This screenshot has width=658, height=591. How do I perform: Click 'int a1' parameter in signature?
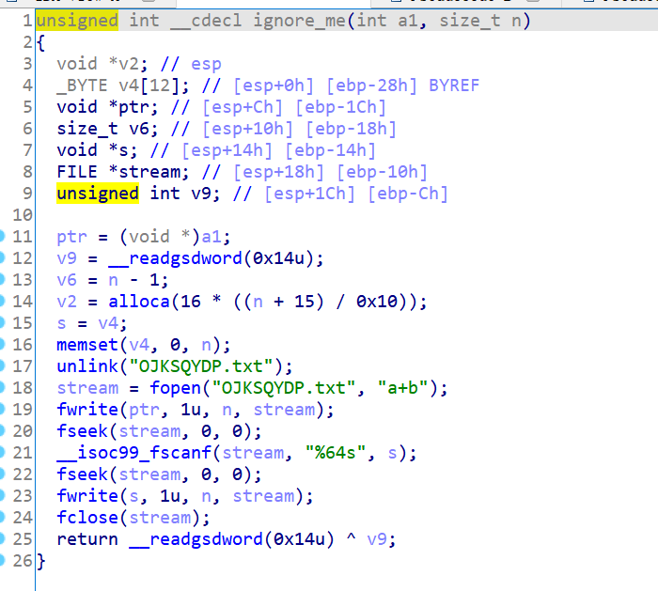click(386, 21)
